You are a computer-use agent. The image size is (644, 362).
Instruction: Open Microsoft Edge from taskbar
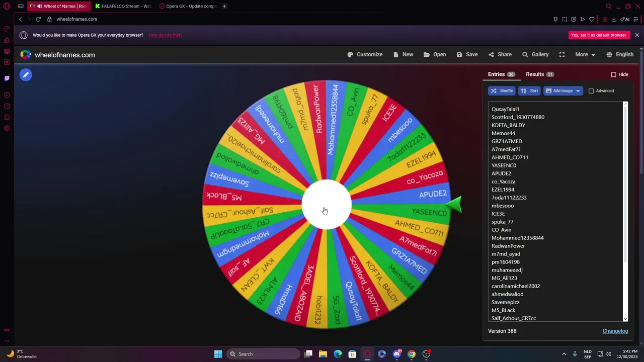[338, 354]
